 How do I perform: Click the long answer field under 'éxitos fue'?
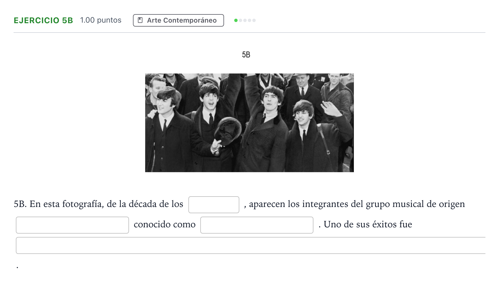(251, 245)
